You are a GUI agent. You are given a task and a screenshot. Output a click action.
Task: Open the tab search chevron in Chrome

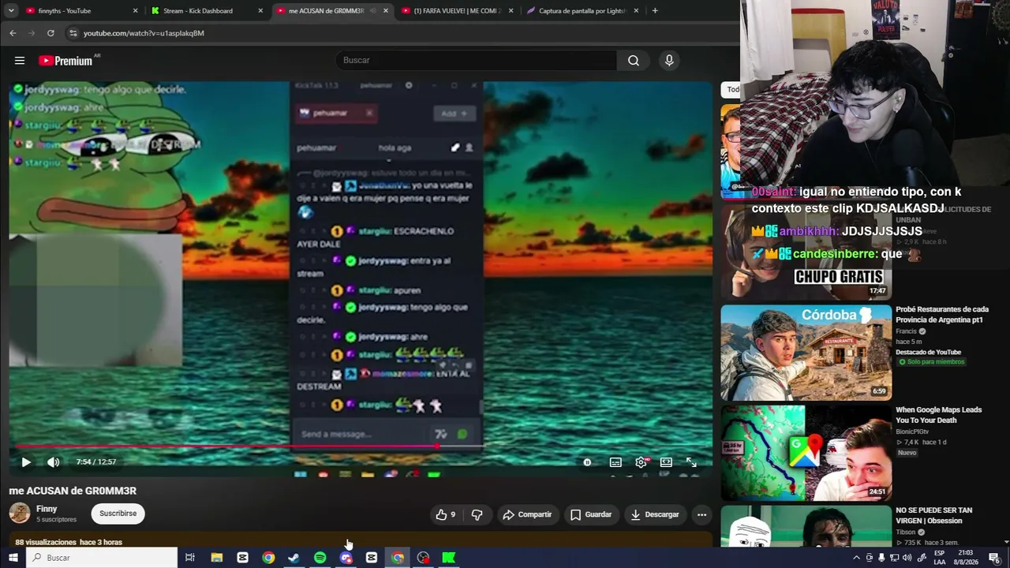13,11
